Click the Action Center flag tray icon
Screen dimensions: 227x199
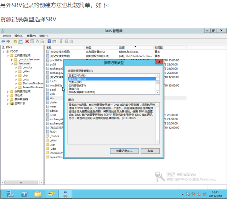pos(188,194)
